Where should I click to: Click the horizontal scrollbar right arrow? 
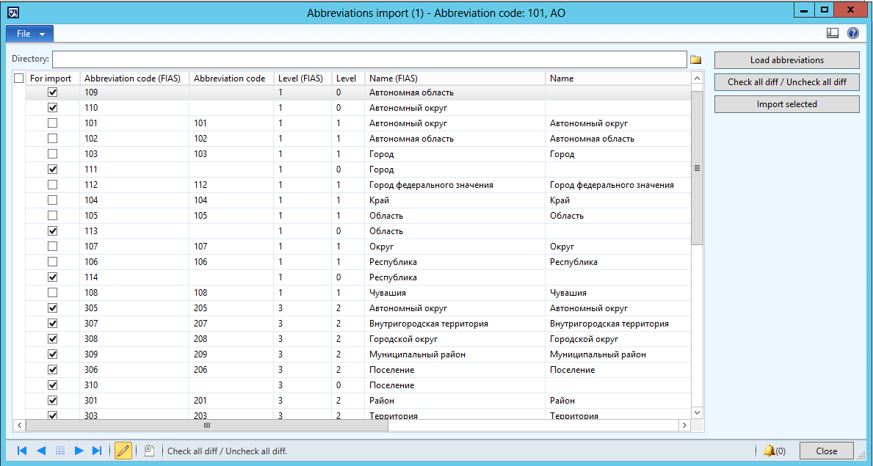[684, 426]
